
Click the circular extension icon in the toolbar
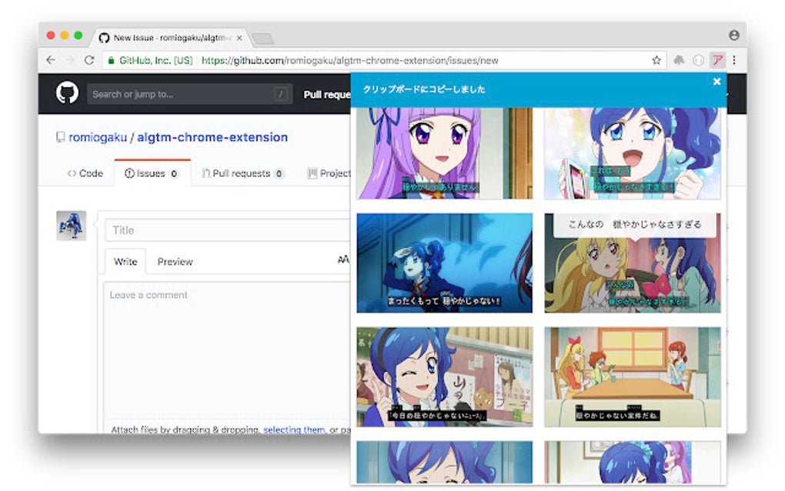(698, 59)
